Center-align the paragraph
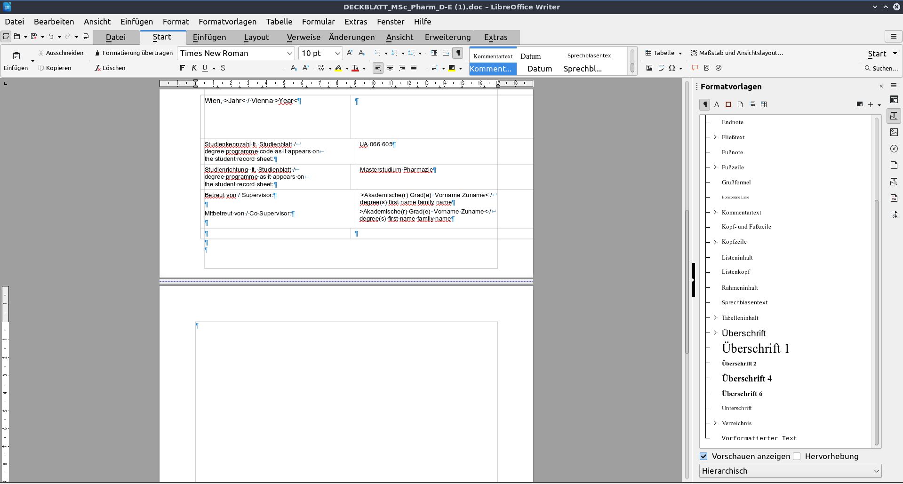 (390, 68)
